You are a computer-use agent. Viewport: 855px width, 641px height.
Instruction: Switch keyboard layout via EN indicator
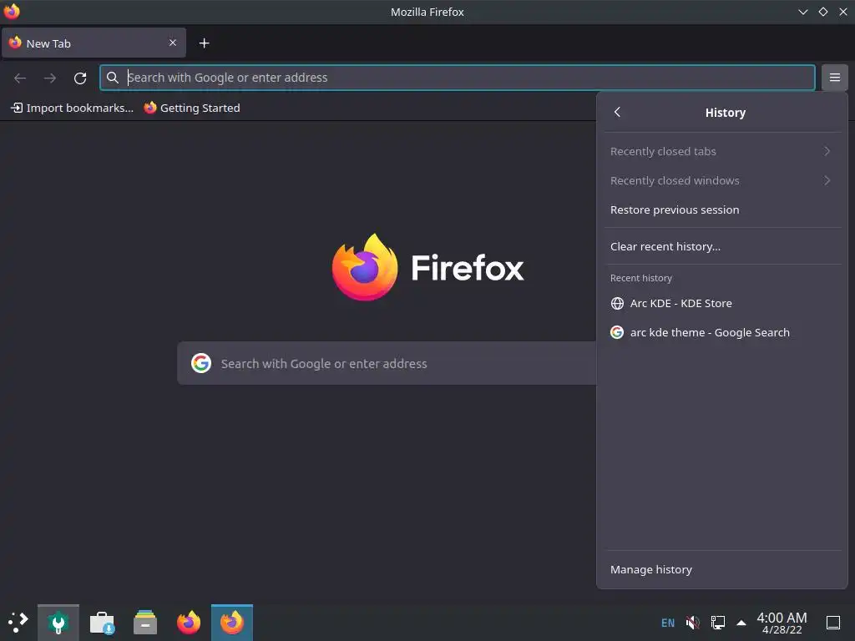tap(667, 623)
